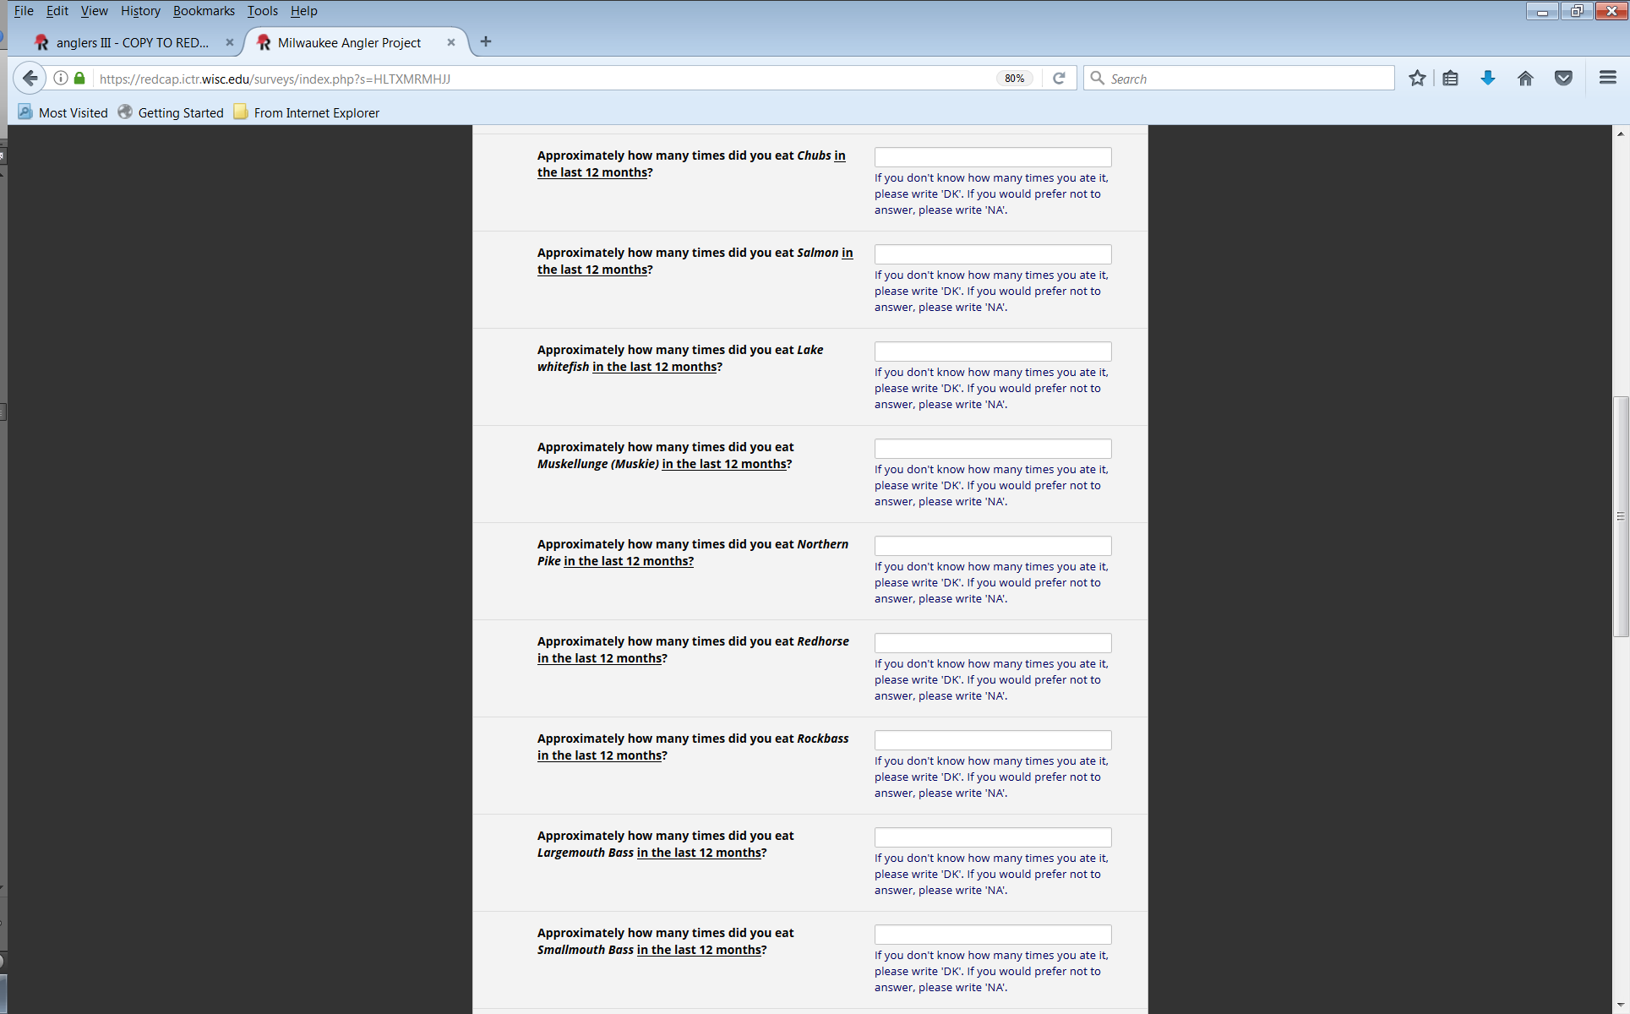Click the Salmon times eaten input field
The image size is (1630, 1014).
[x=992, y=254]
